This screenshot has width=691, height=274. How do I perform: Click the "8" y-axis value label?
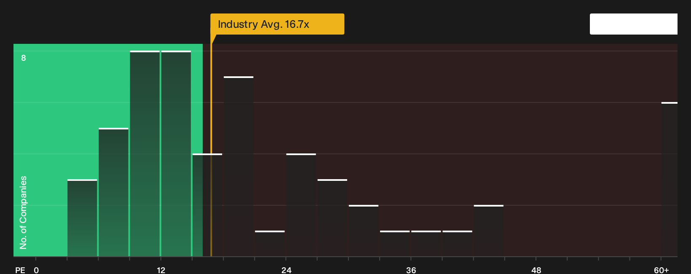tap(24, 58)
